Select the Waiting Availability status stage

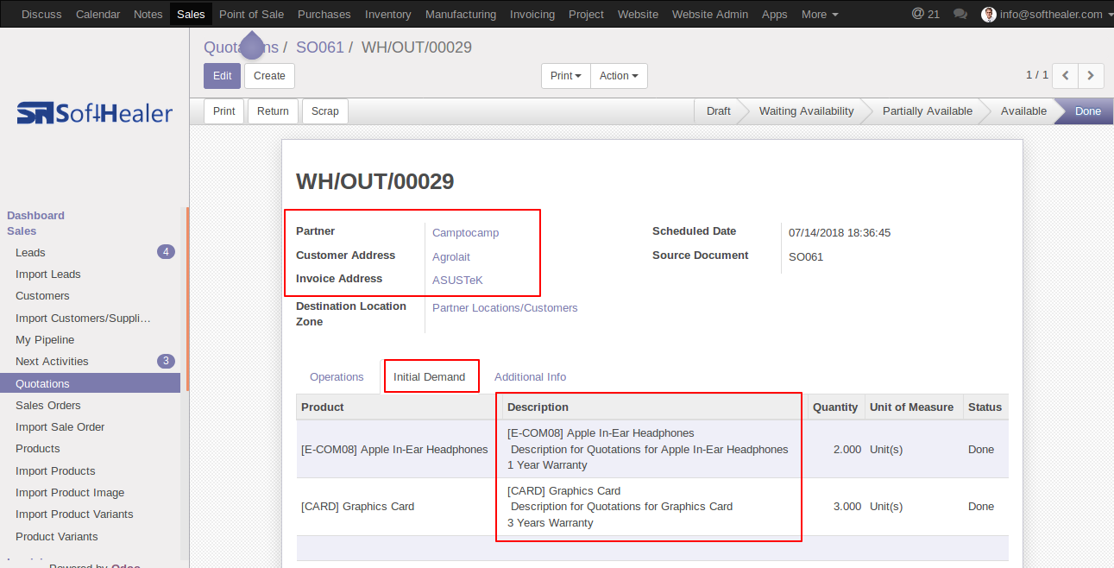[807, 111]
